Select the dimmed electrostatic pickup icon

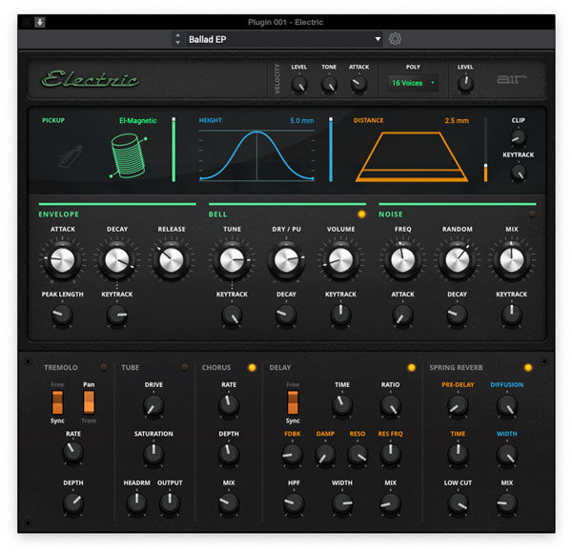point(70,156)
